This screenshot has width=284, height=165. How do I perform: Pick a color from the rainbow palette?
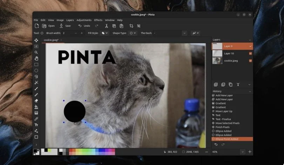pyautogui.click(x=92, y=152)
